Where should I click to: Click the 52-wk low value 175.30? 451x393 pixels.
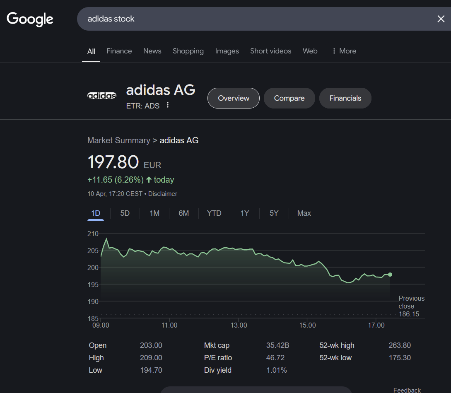click(400, 358)
